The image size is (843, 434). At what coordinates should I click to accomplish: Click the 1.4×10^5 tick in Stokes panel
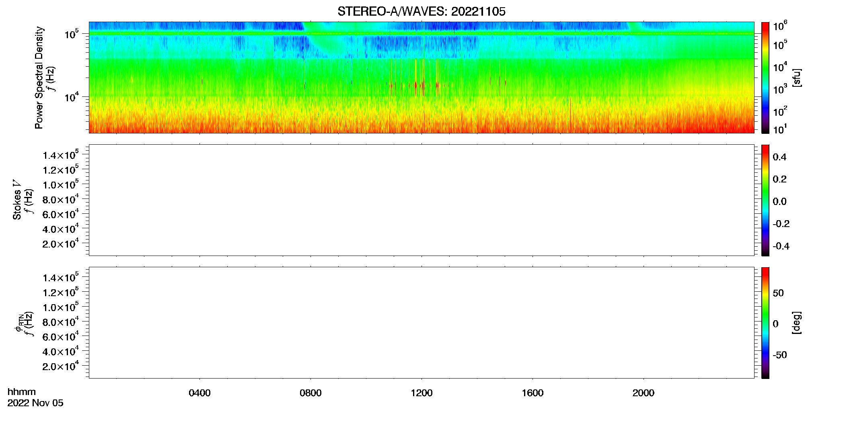tap(60, 155)
